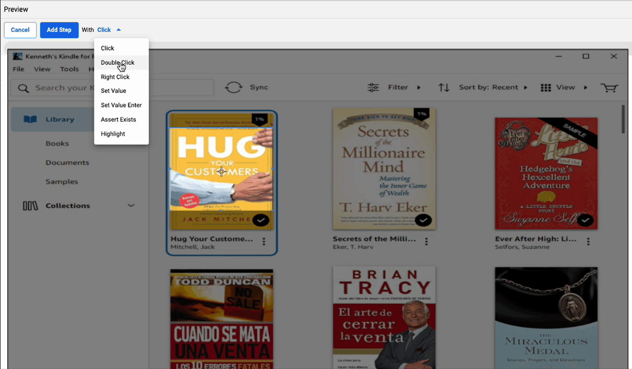This screenshot has width=632, height=369.
Task: Open more options for Secrets of the Millionaire Mind
Action: tap(426, 242)
